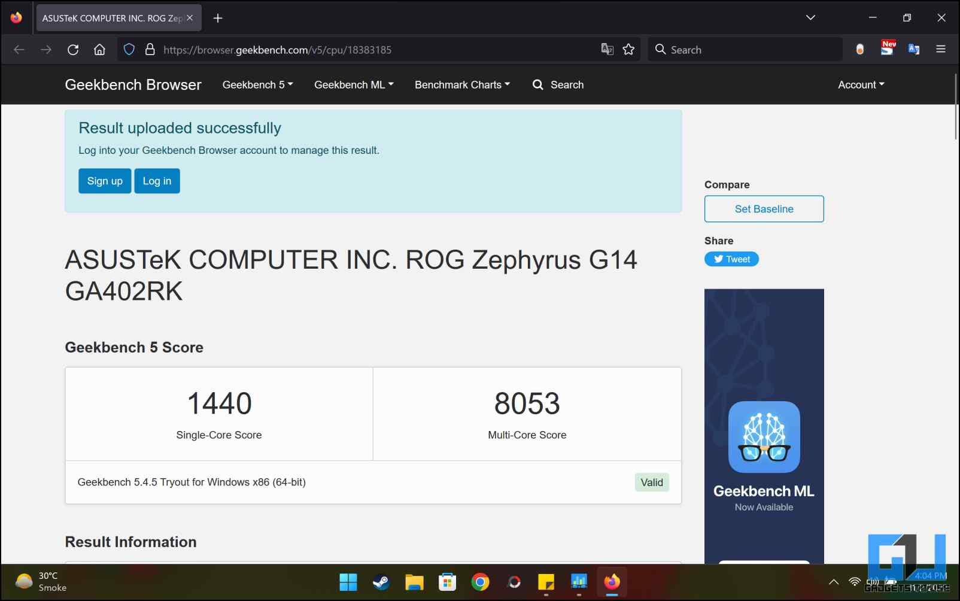Share result with Tweet button
Screen dimensions: 960x601
click(731, 259)
